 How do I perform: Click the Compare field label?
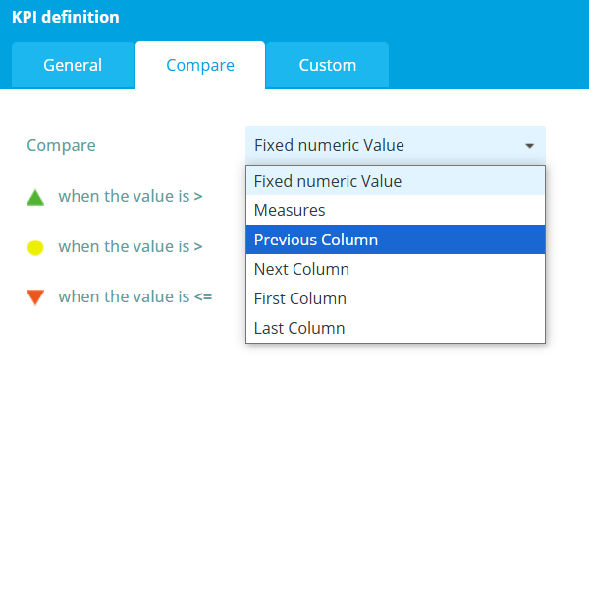[61, 145]
